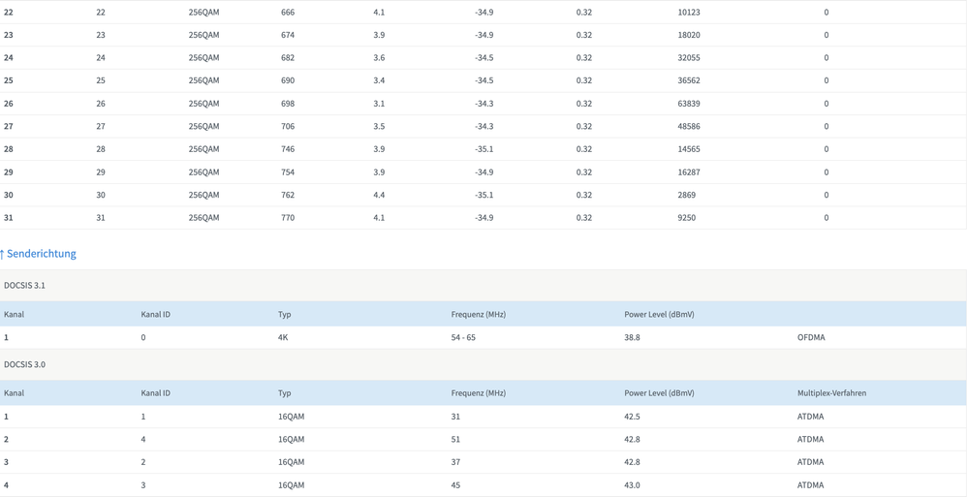The width and height of the screenshot is (968, 497).
Task: Click Multiplex-Verfahren column header
Action: (831, 393)
